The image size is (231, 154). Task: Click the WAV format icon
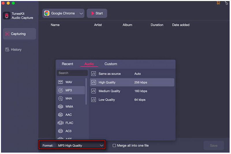pyautogui.click(x=60, y=82)
